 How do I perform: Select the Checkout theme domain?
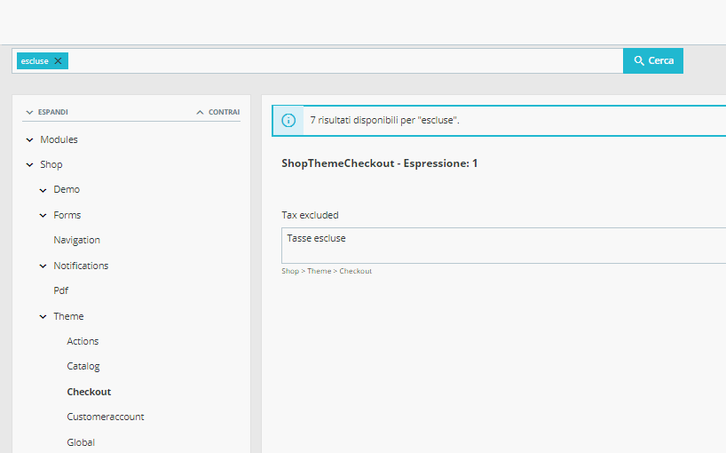(x=89, y=392)
